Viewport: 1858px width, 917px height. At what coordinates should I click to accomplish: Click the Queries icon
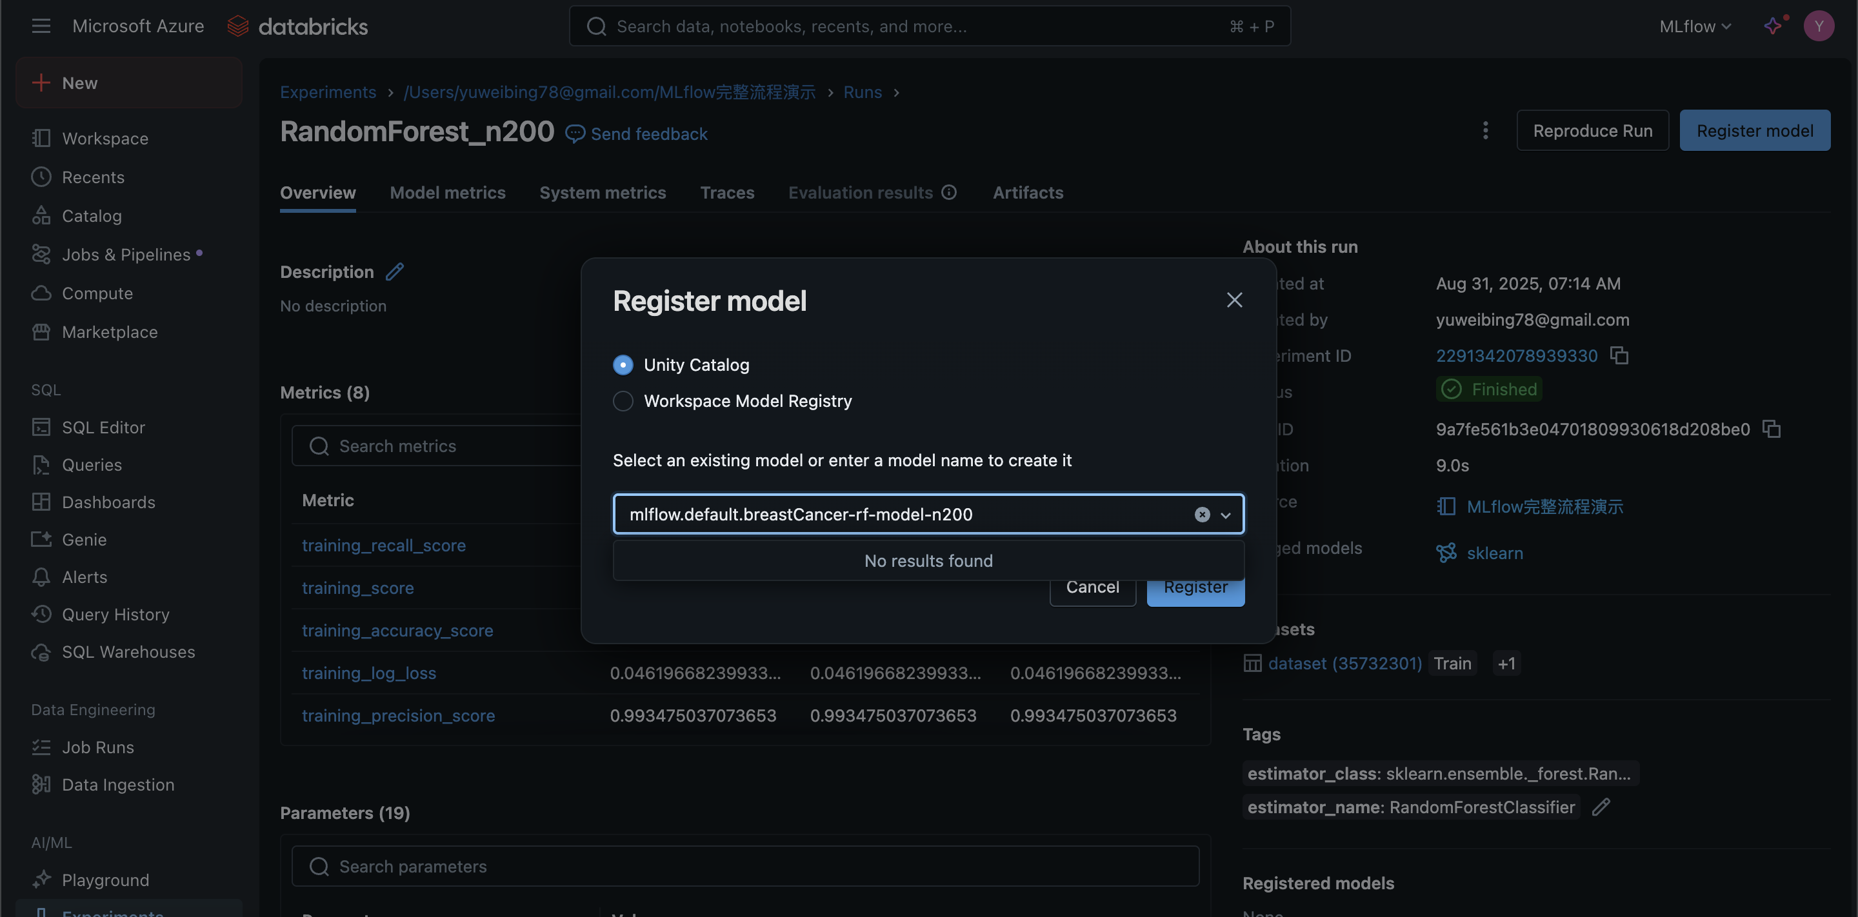41,465
